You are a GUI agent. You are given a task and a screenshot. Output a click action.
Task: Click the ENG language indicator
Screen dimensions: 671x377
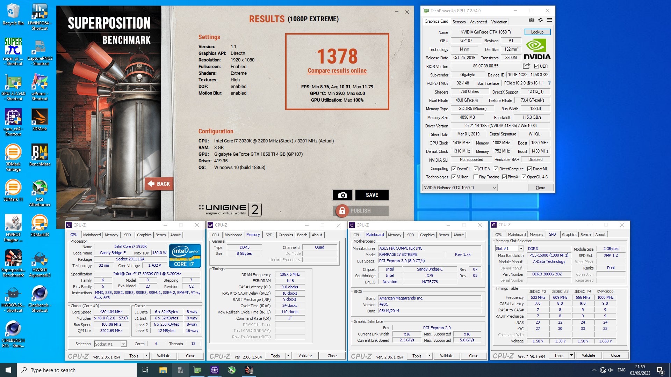621,370
